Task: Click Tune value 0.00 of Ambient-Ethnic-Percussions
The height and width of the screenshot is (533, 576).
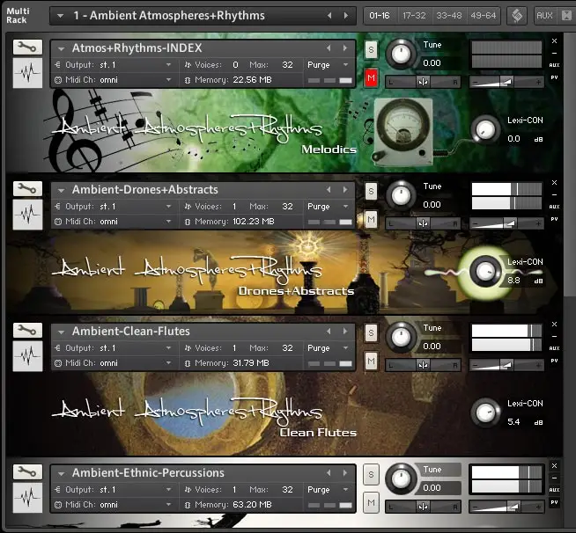Action: [x=432, y=488]
